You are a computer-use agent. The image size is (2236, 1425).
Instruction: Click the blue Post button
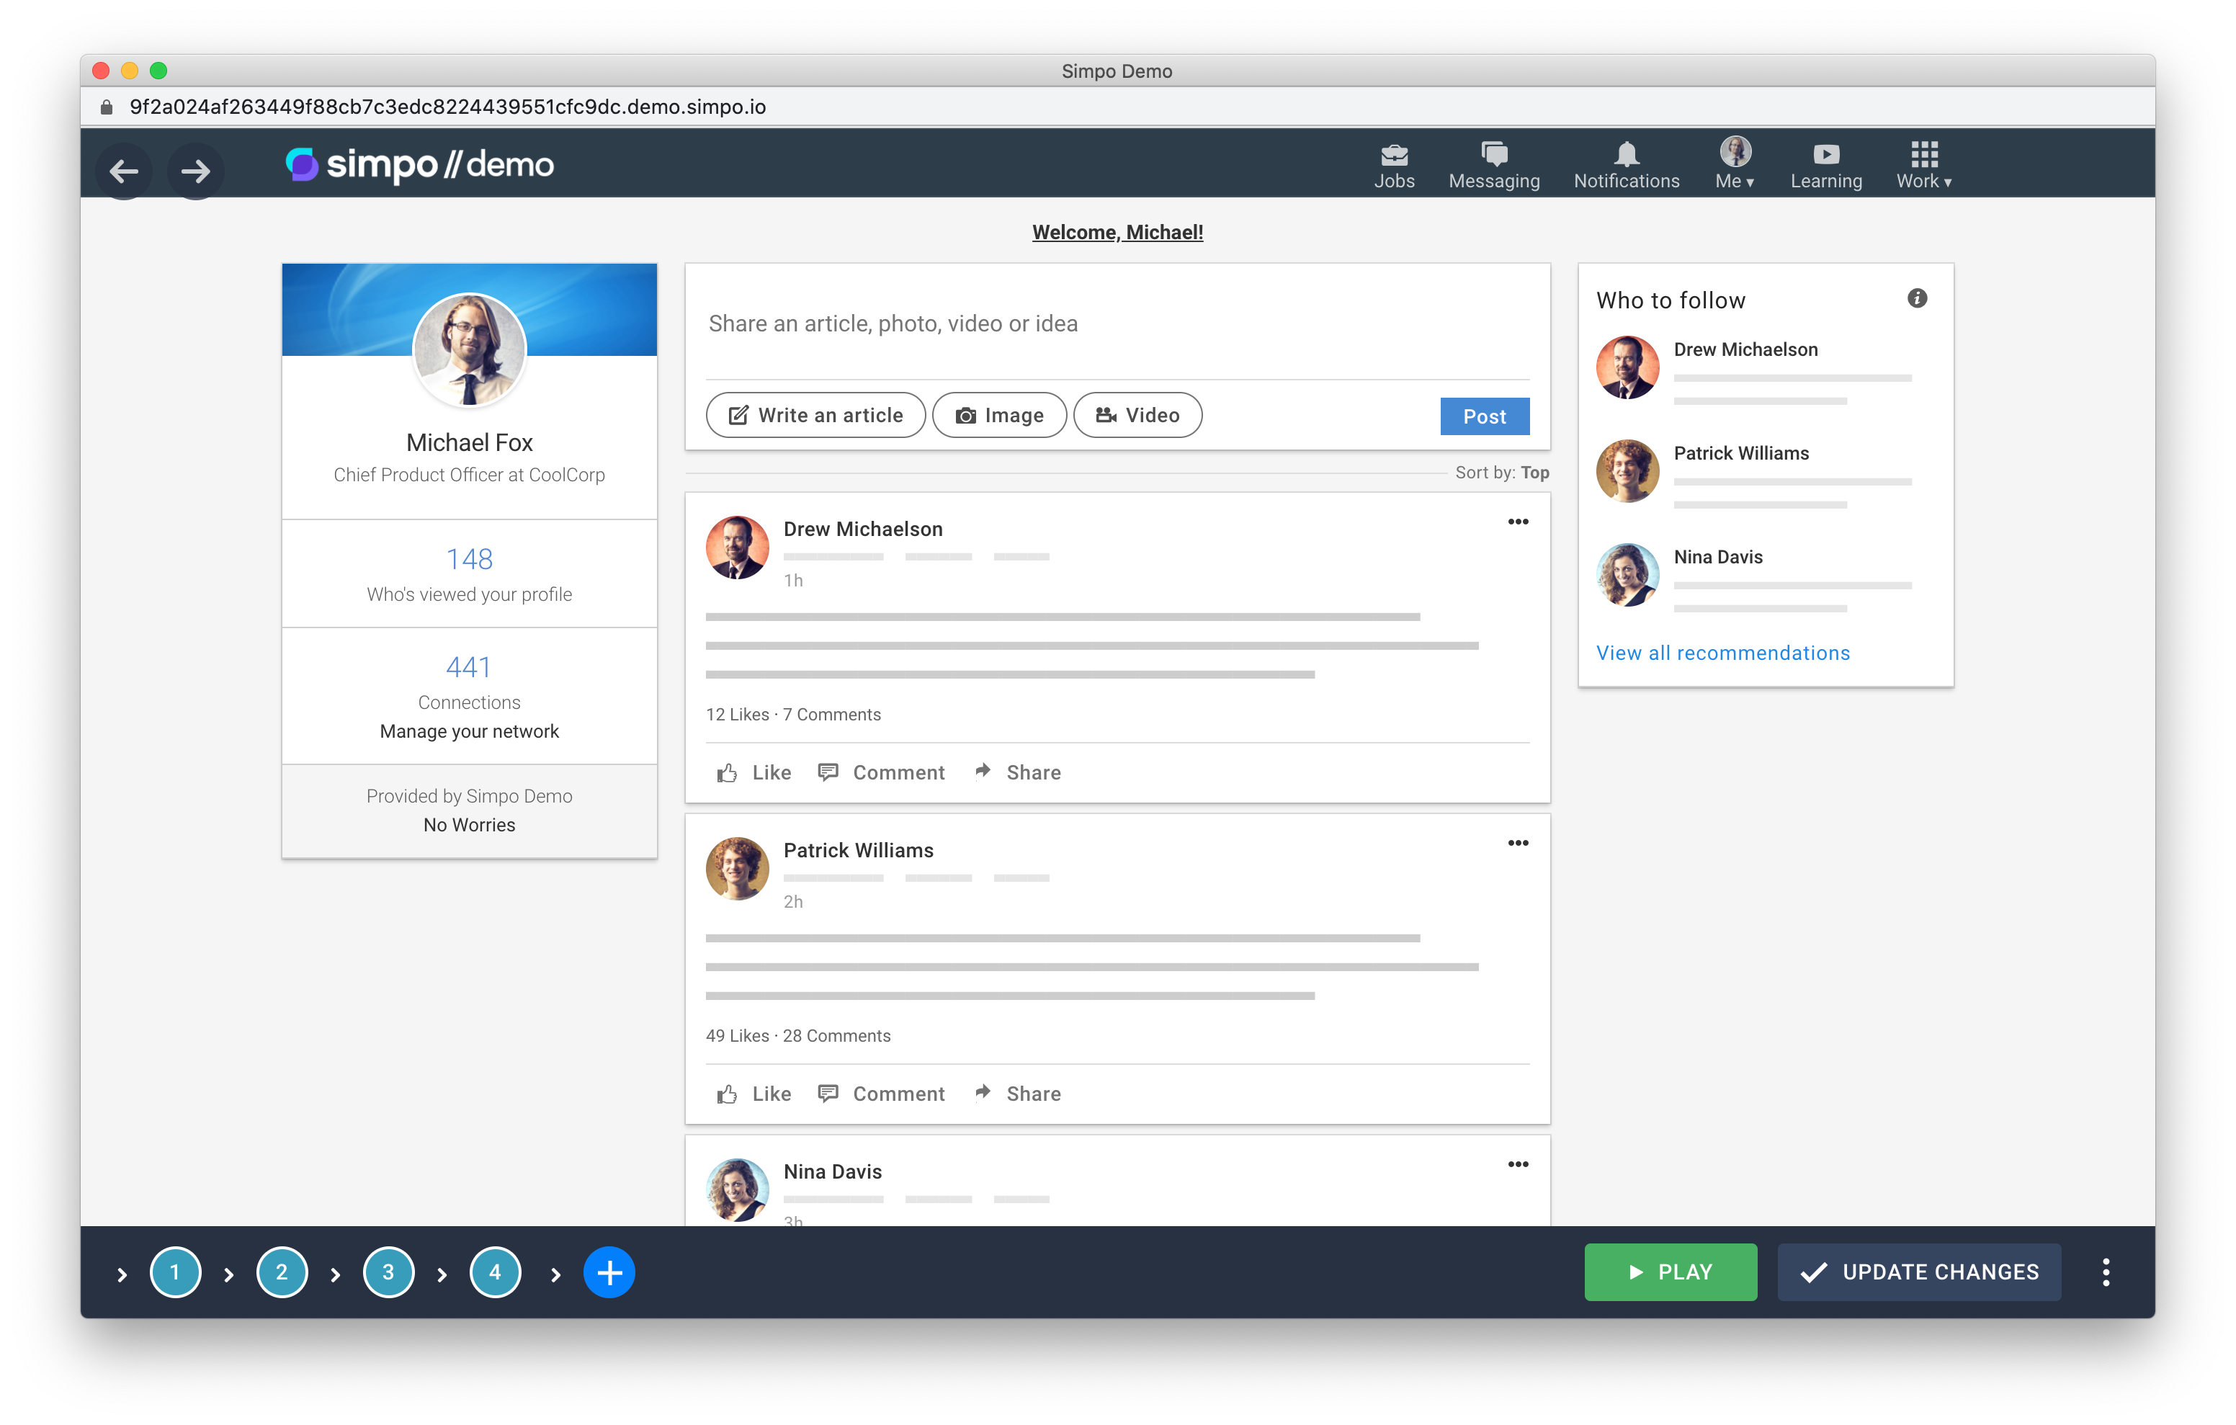click(x=1484, y=417)
